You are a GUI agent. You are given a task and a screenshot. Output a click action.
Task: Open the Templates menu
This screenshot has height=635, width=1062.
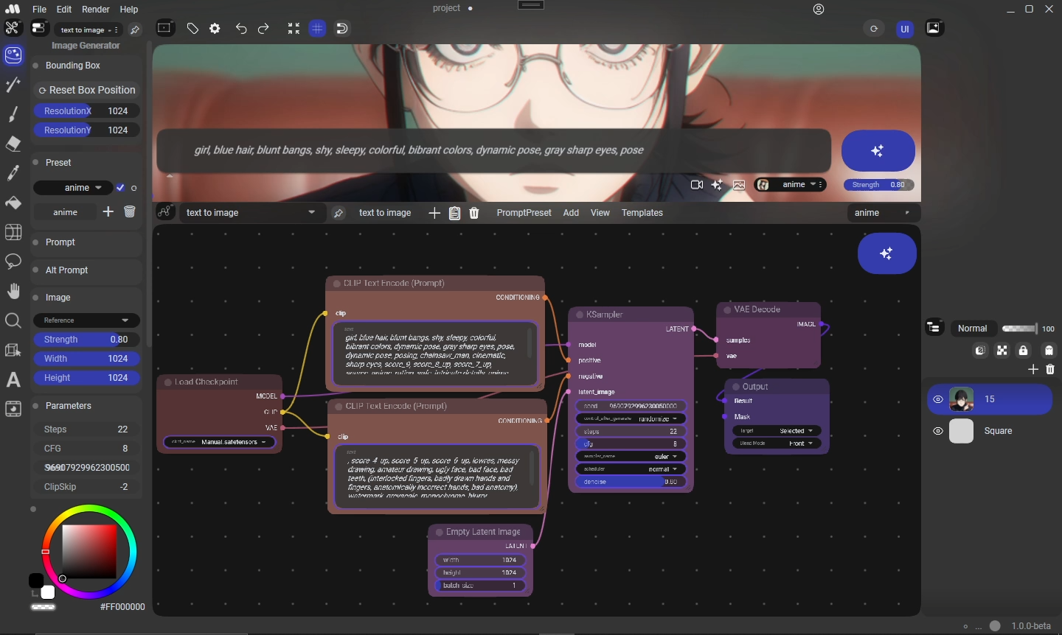tap(642, 213)
